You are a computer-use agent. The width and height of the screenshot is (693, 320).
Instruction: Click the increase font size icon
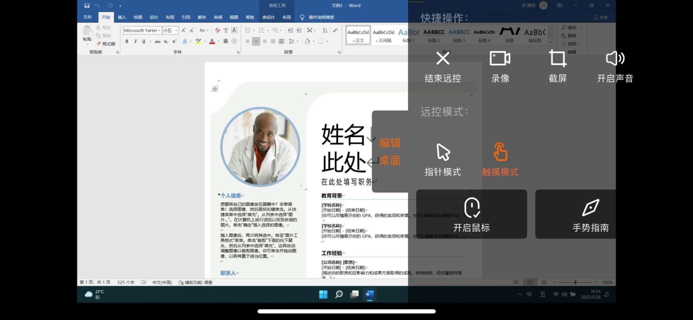[x=183, y=30]
